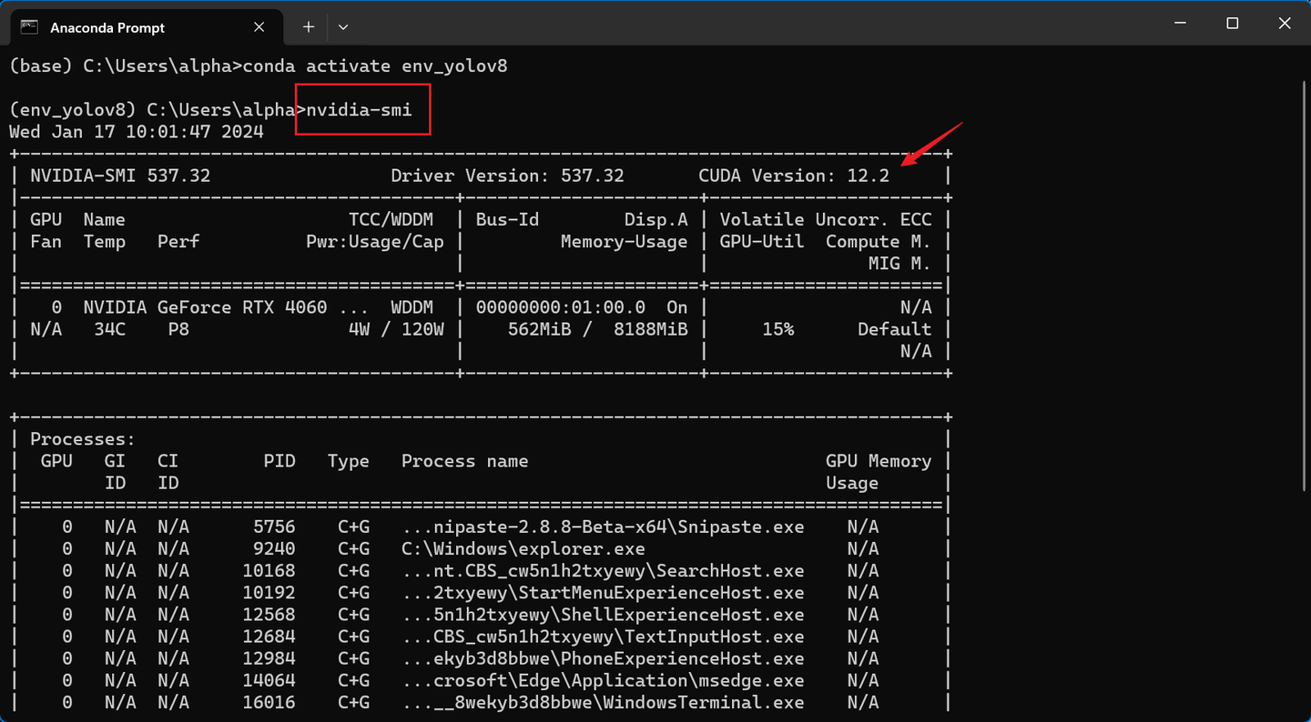The image size is (1311, 722).
Task: Close the Anaconda Prompt tab
Action: pos(259,27)
